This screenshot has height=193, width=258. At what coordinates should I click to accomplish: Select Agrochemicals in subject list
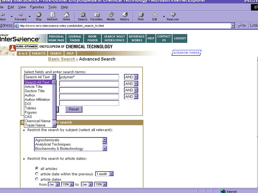coord(68,140)
